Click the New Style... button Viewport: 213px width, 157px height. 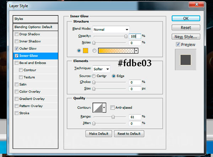click(x=186, y=37)
